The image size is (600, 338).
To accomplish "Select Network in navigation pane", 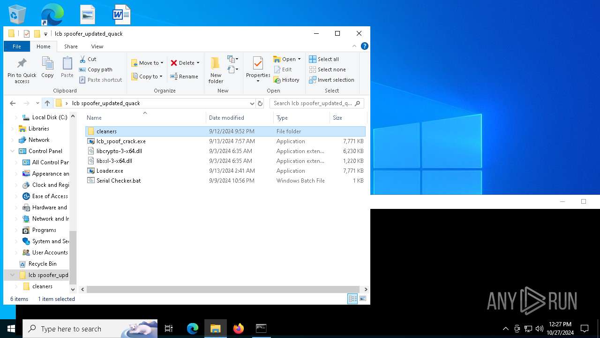I will [39, 140].
